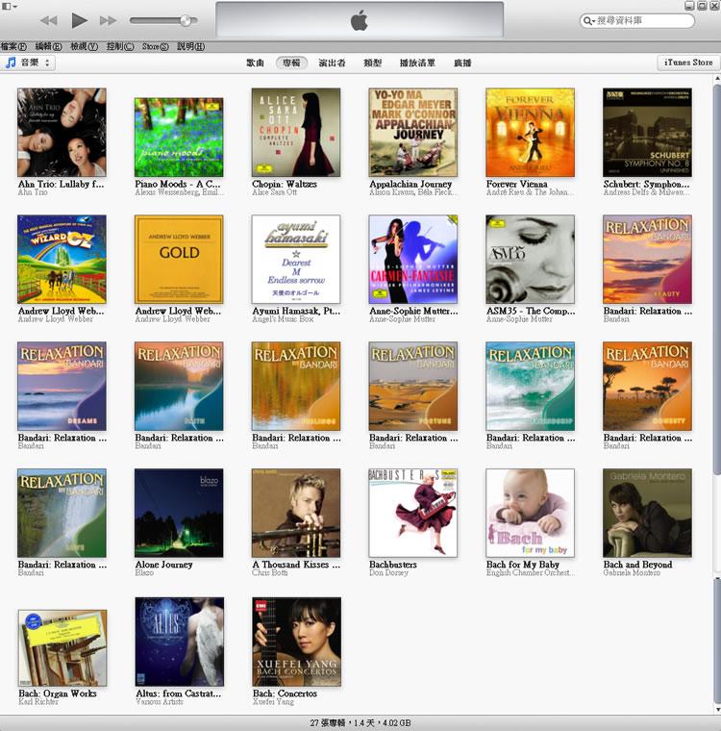Image resolution: width=721 pixels, height=731 pixels.
Task: Select the Alone Journey album cover
Action: click(x=179, y=513)
